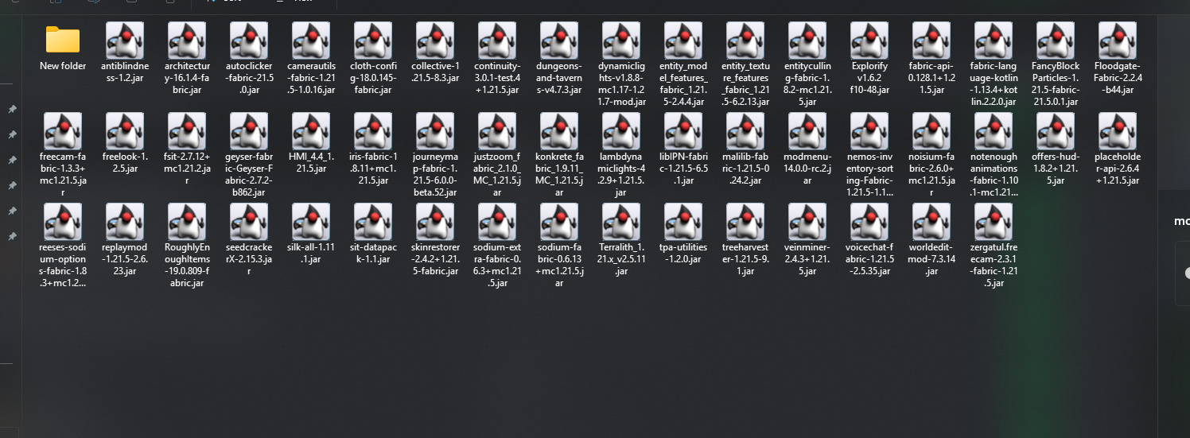Select the Terralith_1.21.x_v2.5.11.jar icon
Screen dimensions: 1190x438
621,222
